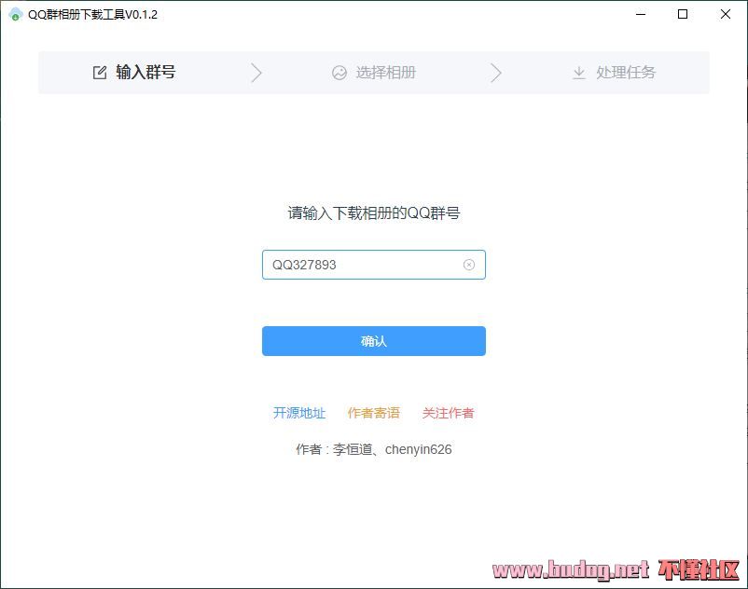Click the arrow after 输入群号 step
748x589 pixels.
pyautogui.click(x=256, y=73)
